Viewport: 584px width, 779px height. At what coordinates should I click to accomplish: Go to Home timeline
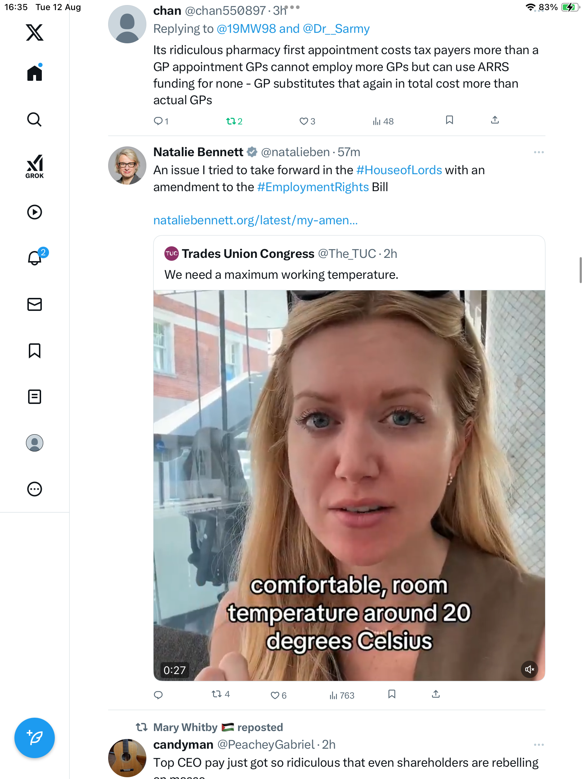[x=35, y=73]
